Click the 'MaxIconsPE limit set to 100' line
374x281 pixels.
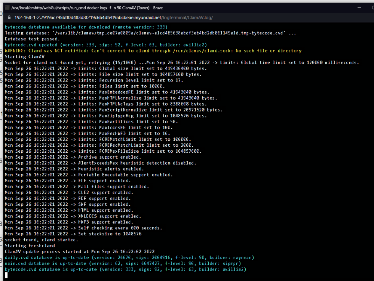[89, 128]
